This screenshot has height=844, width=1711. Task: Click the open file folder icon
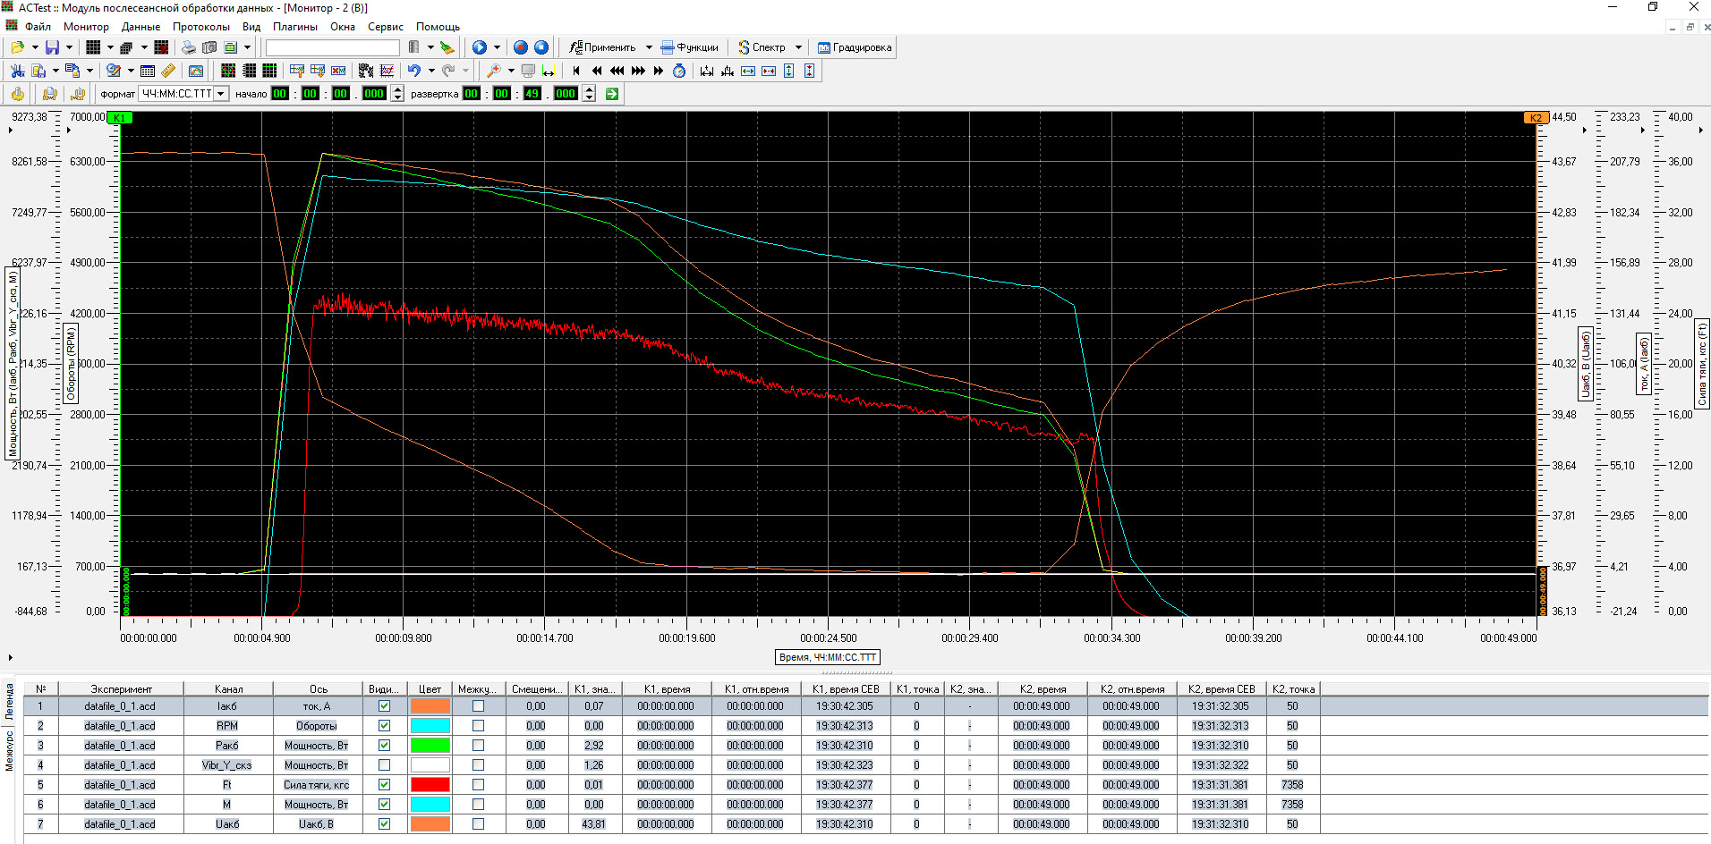click(x=17, y=47)
